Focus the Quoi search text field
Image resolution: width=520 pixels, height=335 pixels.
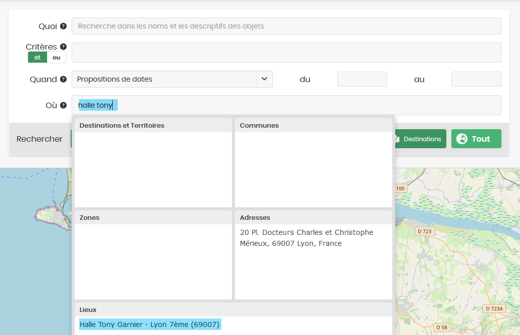(x=286, y=26)
